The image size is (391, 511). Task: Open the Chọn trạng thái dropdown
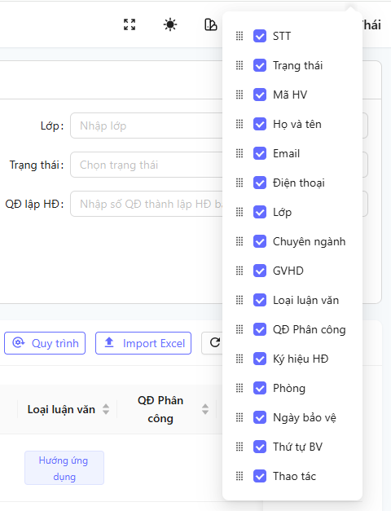pyautogui.click(x=147, y=165)
